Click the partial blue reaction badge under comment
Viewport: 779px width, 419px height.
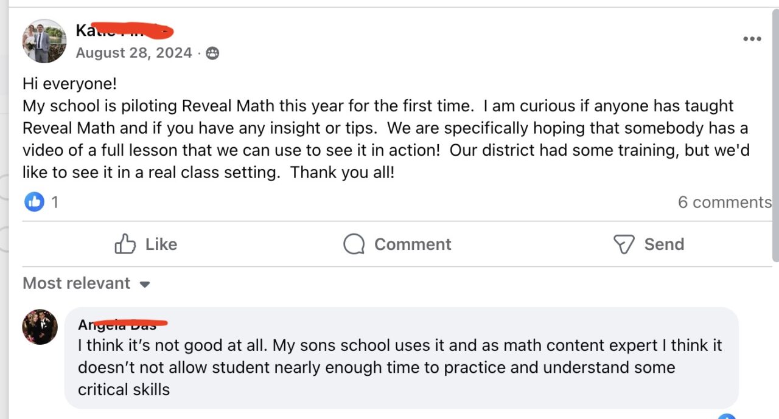coord(727,417)
